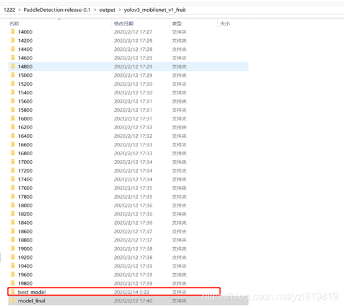Select the folder name 18800

pos(25,240)
